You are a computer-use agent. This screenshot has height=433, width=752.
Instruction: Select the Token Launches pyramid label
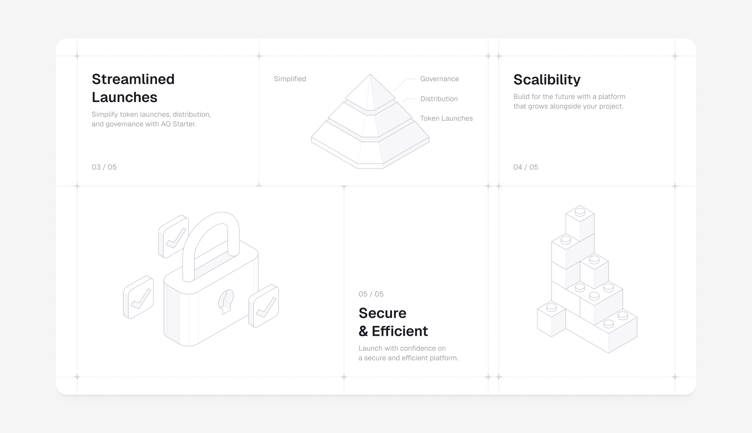pyautogui.click(x=446, y=118)
